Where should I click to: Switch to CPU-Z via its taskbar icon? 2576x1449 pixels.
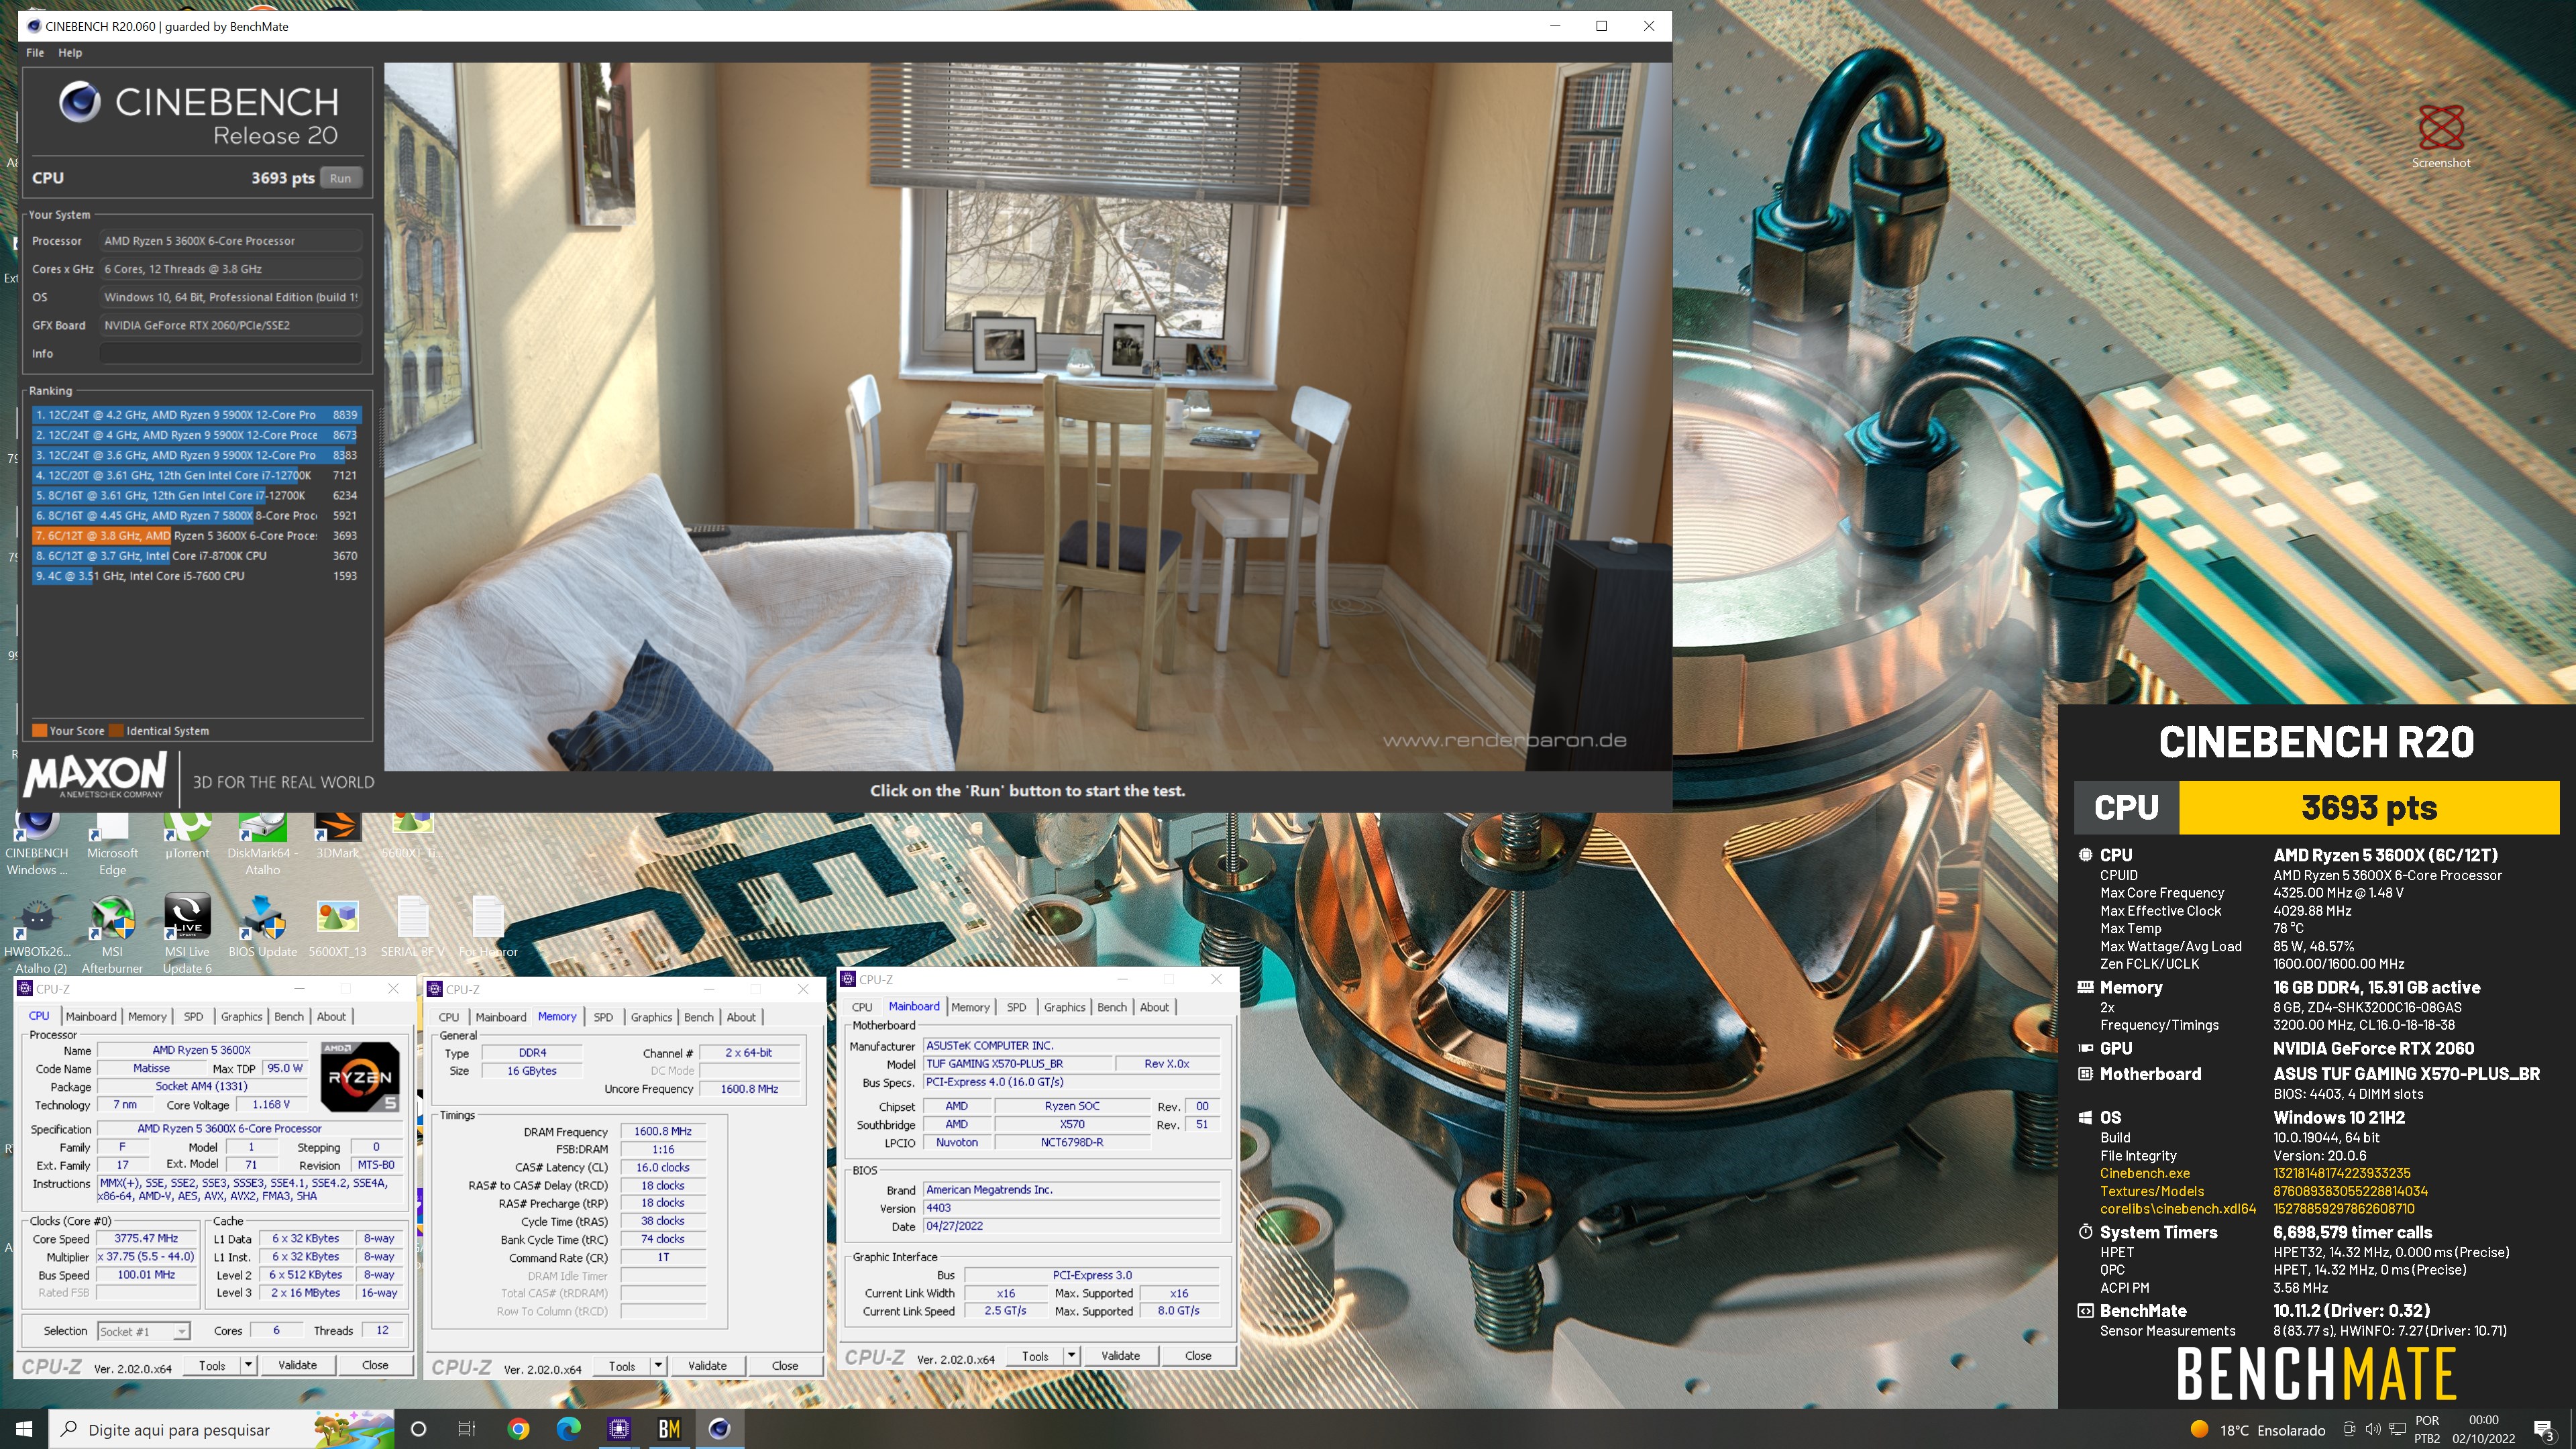[x=619, y=1429]
